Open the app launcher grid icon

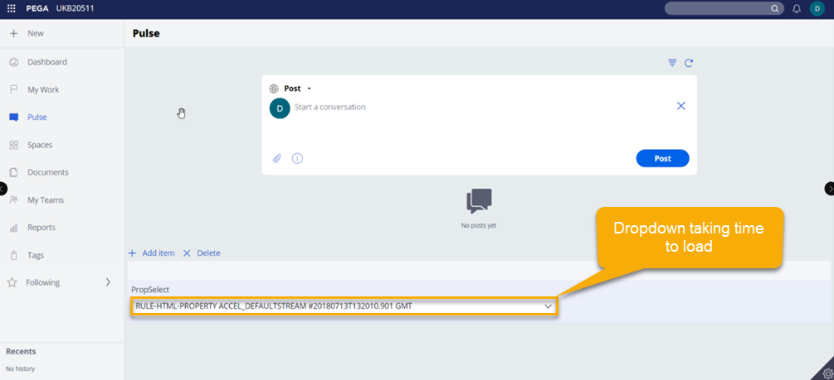pos(12,8)
